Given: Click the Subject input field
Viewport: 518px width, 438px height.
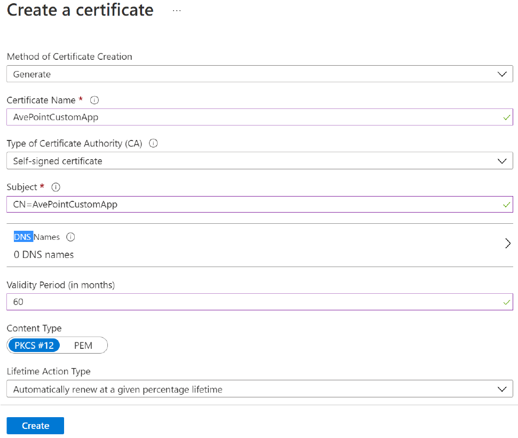Looking at the screenshot, I should (x=214, y=204).
